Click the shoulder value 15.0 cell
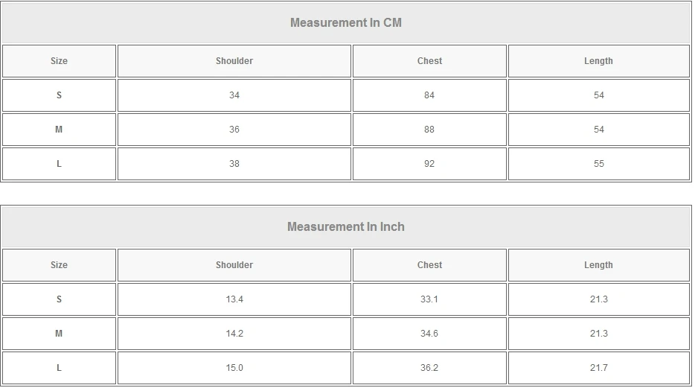The height and width of the screenshot is (388, 698). [x=234, y=368]
